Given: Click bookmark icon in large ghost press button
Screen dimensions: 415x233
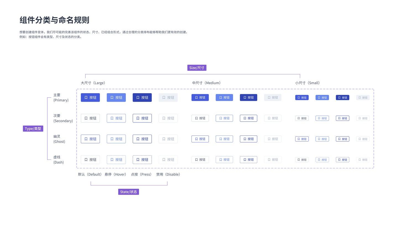Looking at the screenshot, I should click(138, 139).
